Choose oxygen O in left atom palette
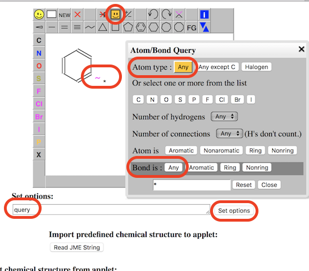The width and height of the screenshot is (309, 271). pos(39,66)
